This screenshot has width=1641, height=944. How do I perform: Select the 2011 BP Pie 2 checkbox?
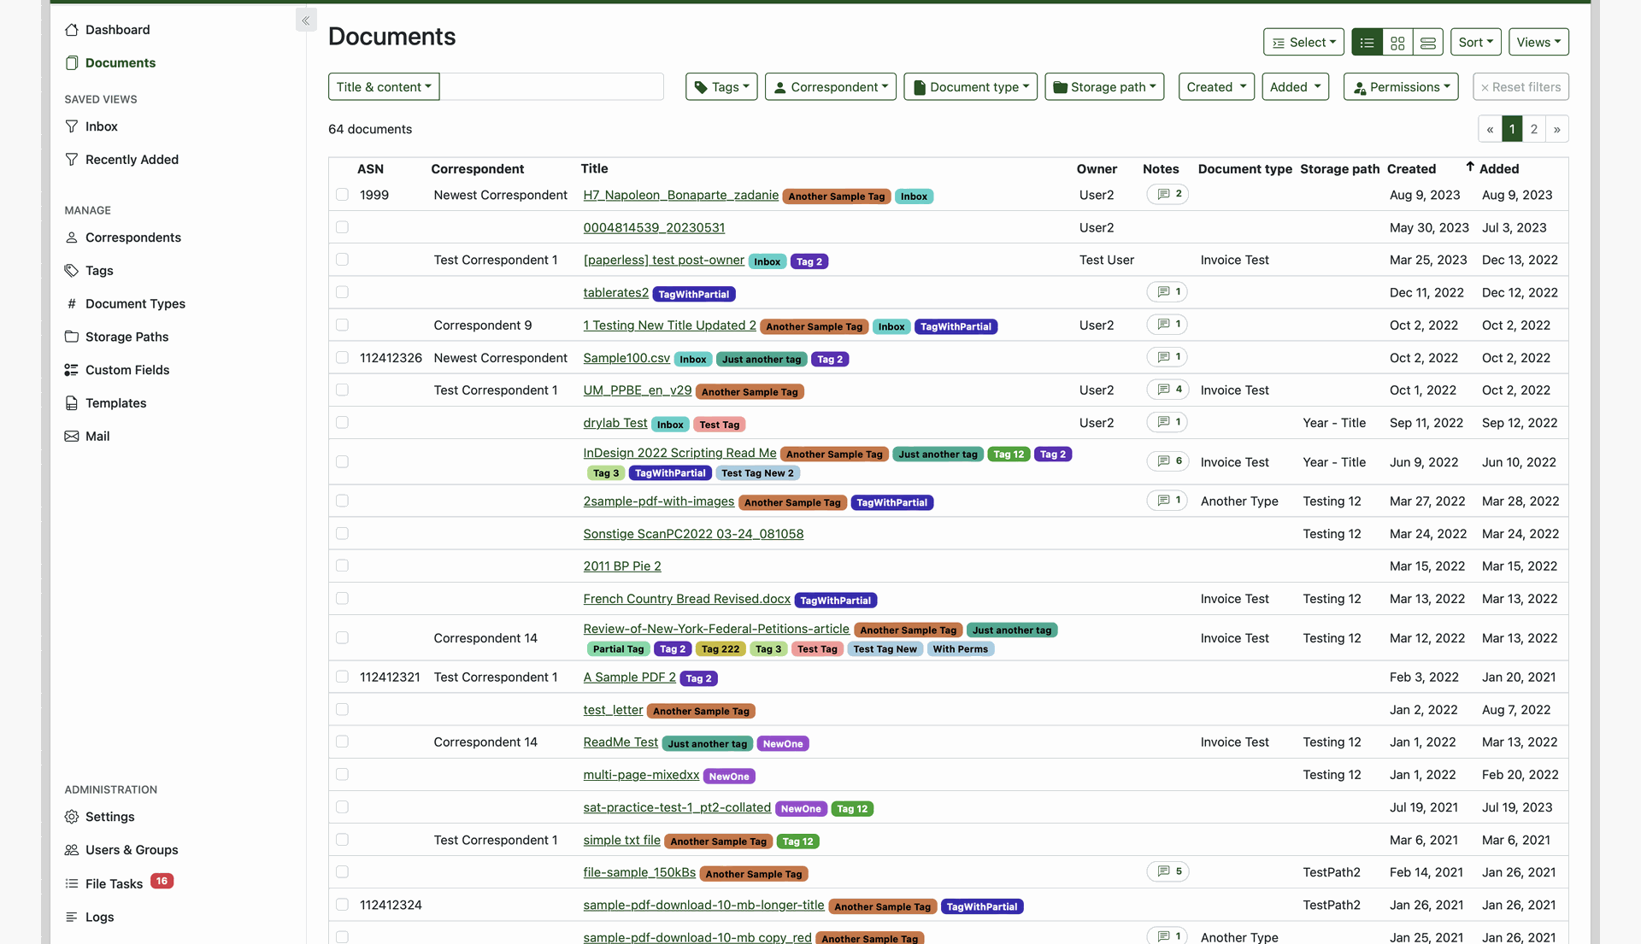click(x=342, y=566)
